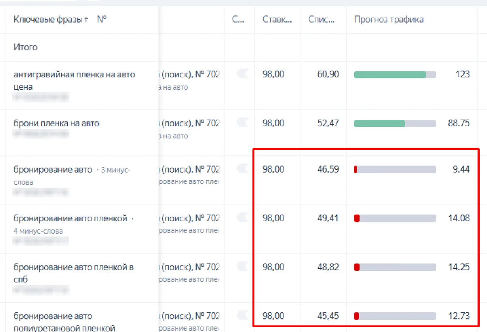Select the «Ставк...» column header
Screen dimensions: 487x332
click(277, 19)
